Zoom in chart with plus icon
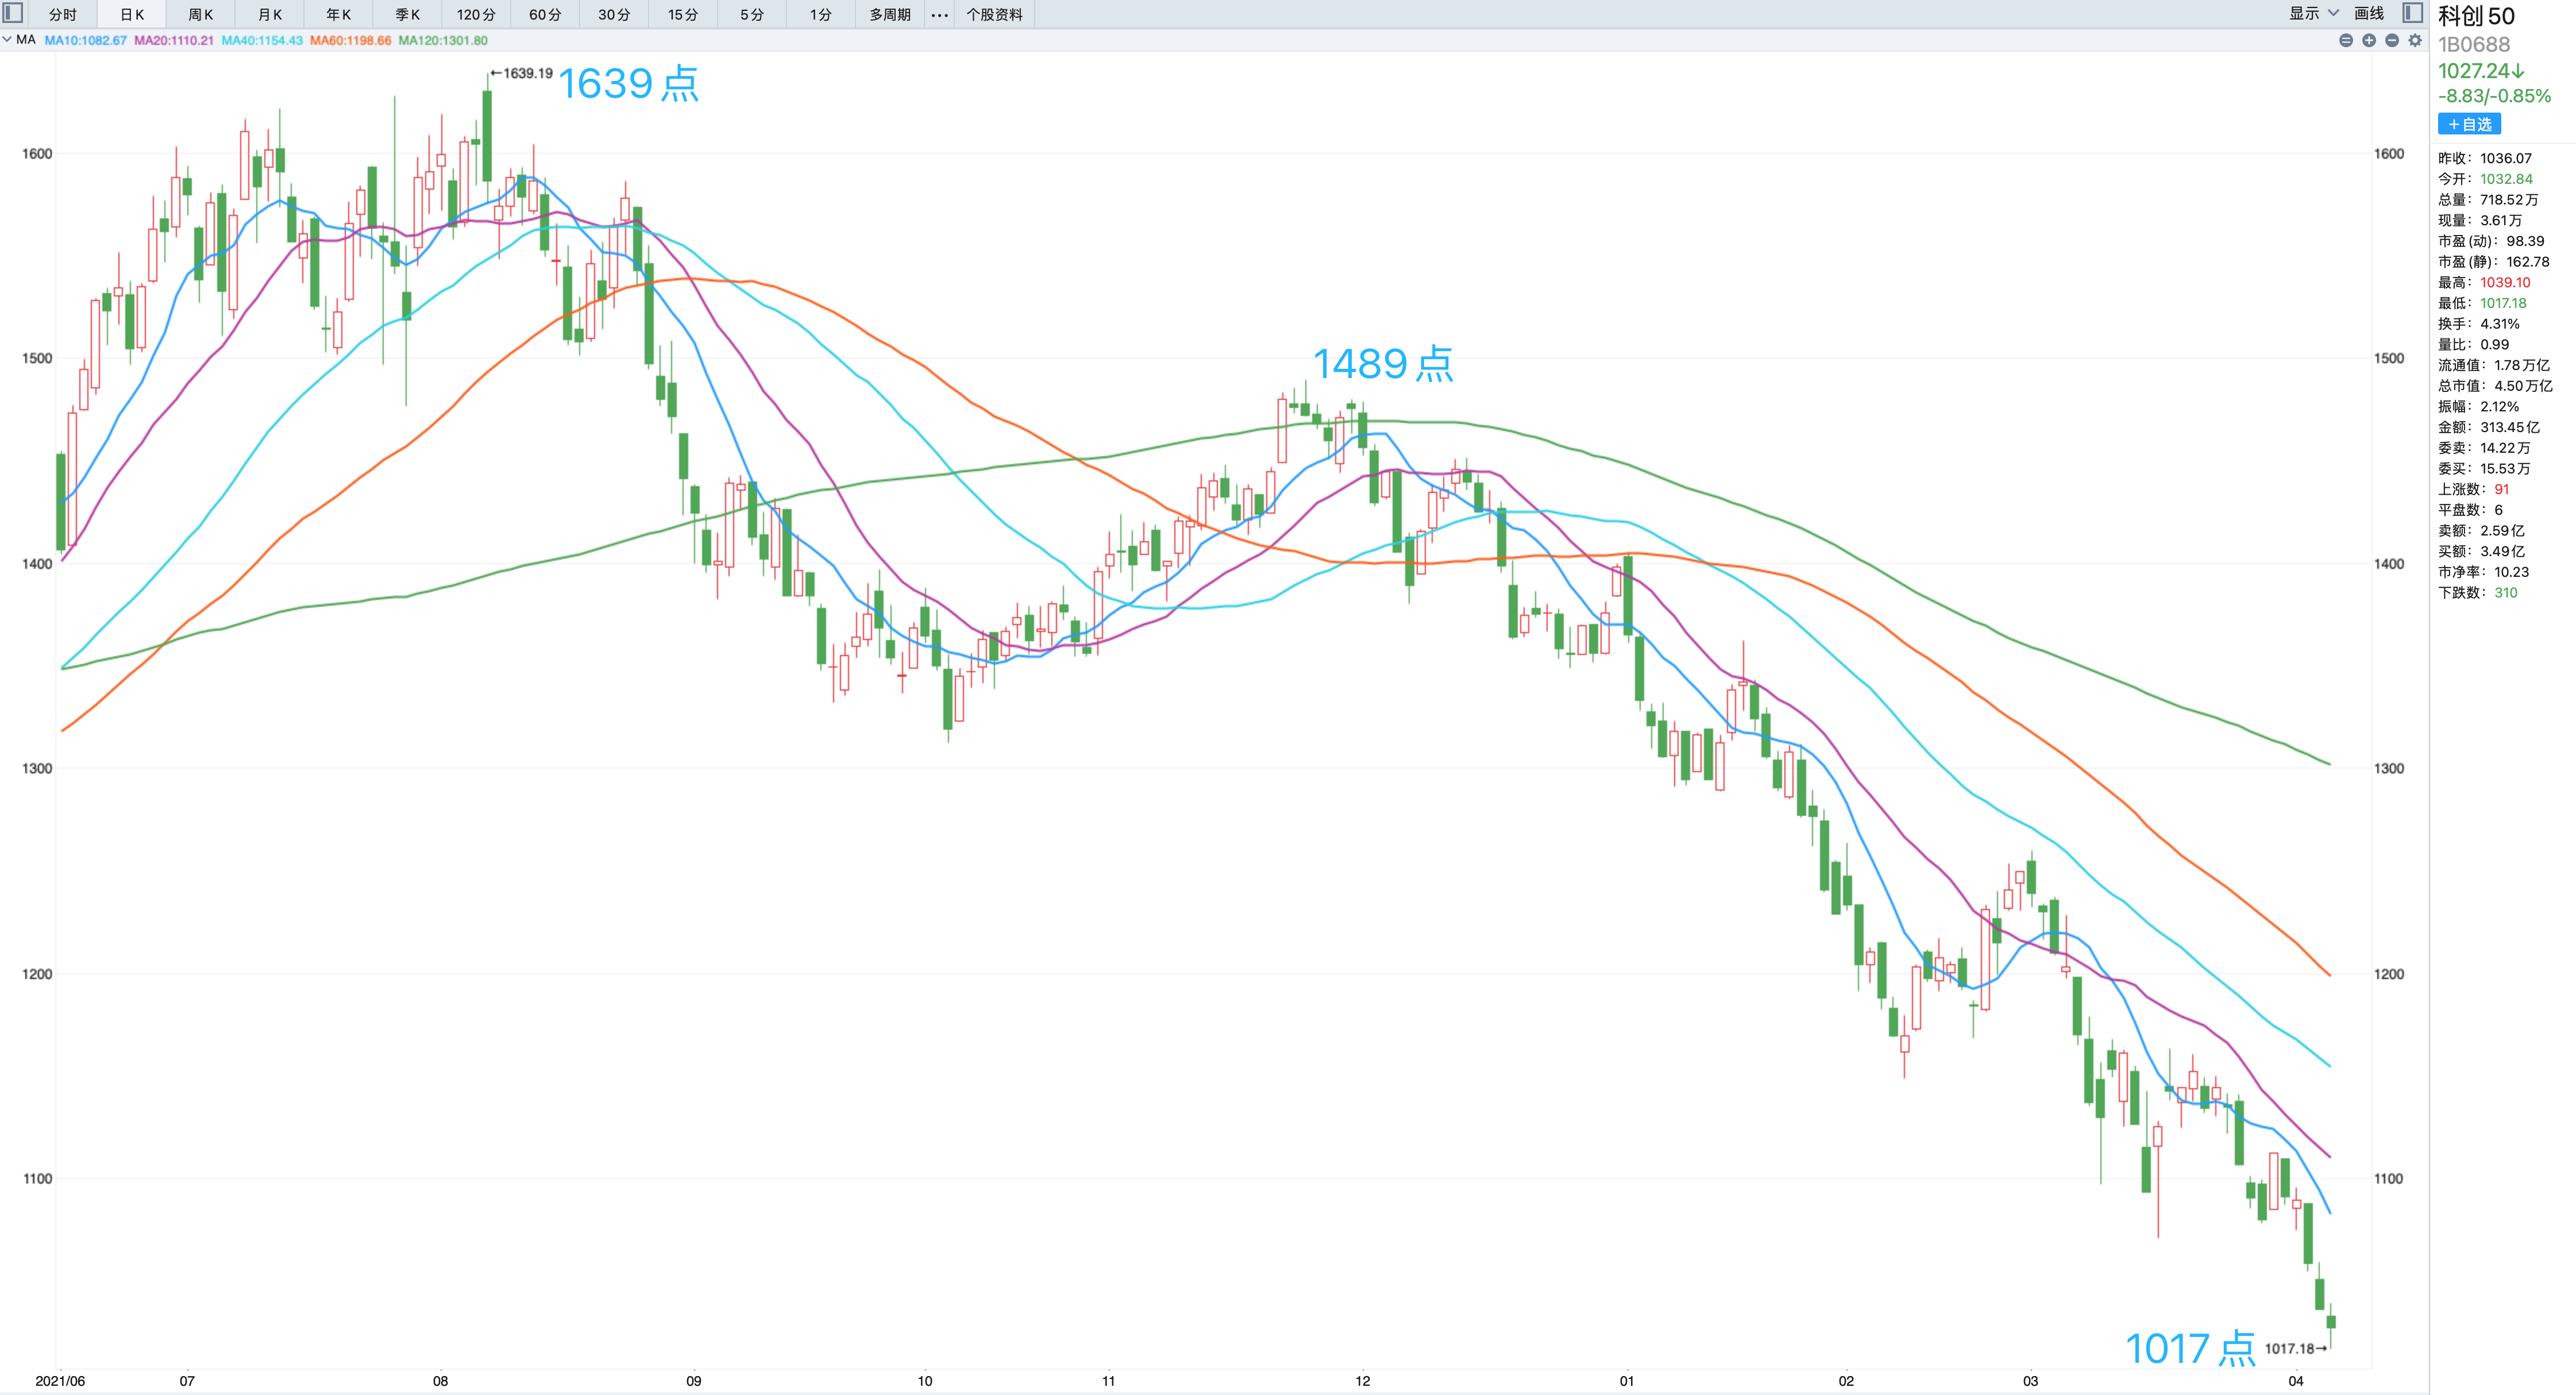This screenshot has height=1395, width=2576. (2369, 40)
